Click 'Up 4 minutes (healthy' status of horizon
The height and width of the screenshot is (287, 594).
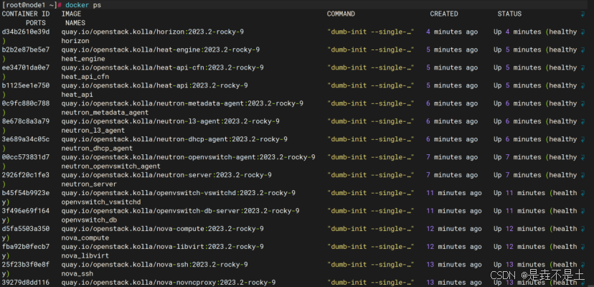[x=535, y=32]
